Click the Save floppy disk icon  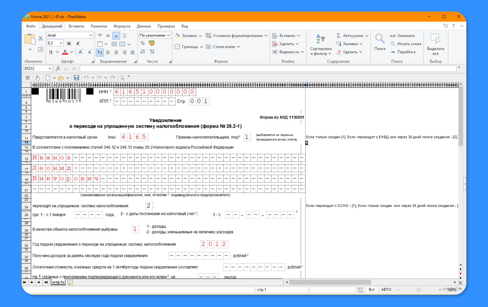click(77, 78)
